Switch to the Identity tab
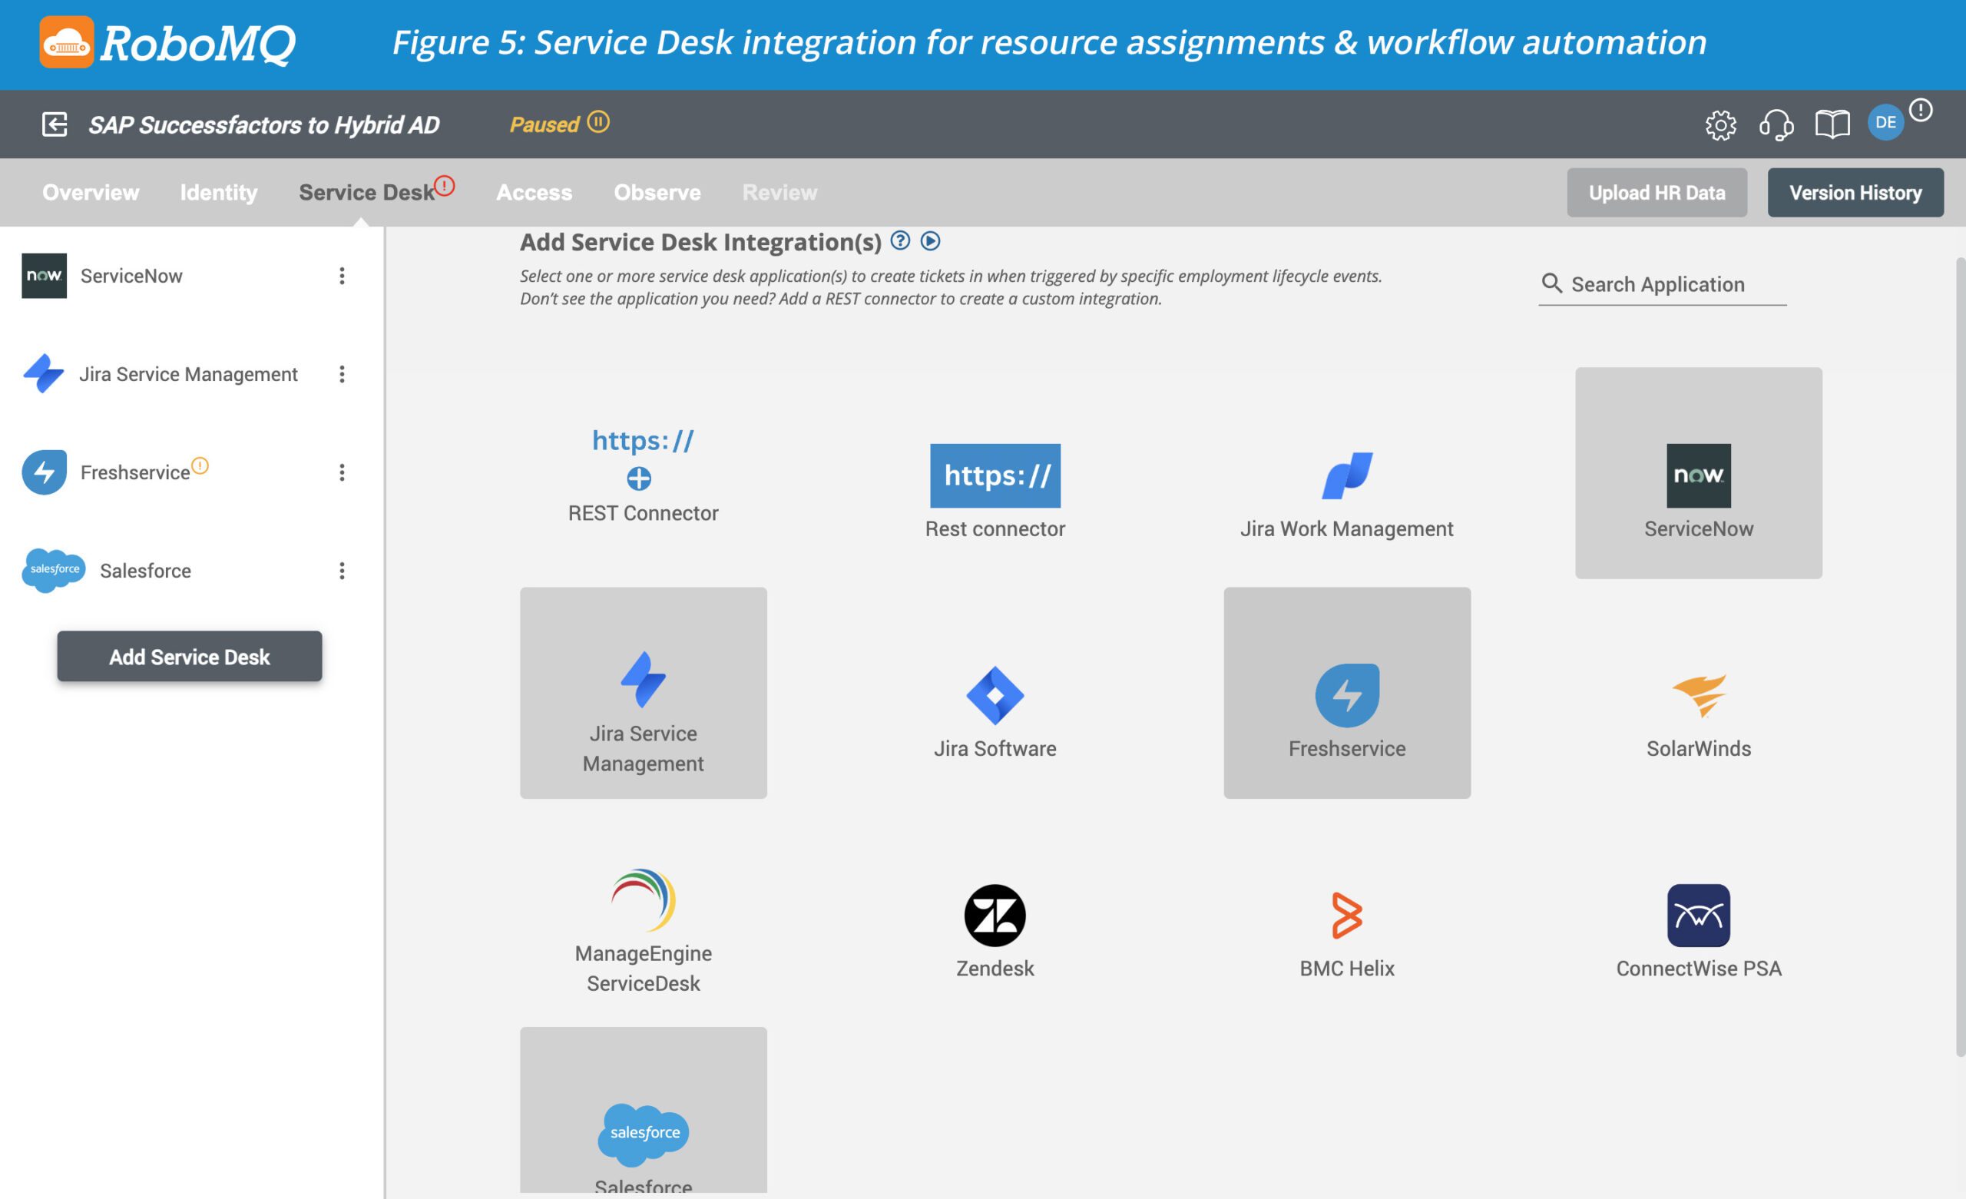 [219, 192]
